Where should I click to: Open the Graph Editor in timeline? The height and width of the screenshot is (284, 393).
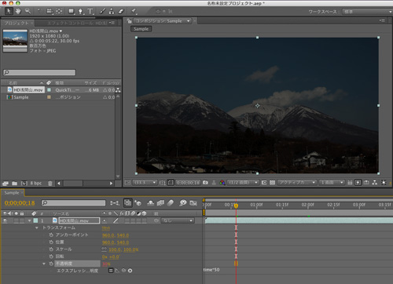pos(193,202)
